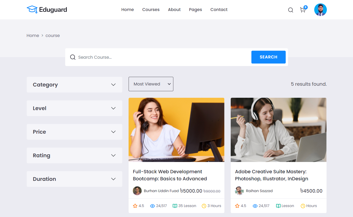Image resolution: width=353 pixels, height=217 pixels.
Task: Open the Adobe Creative Suite course thumbnail
Action: click(x=278, y=130)
